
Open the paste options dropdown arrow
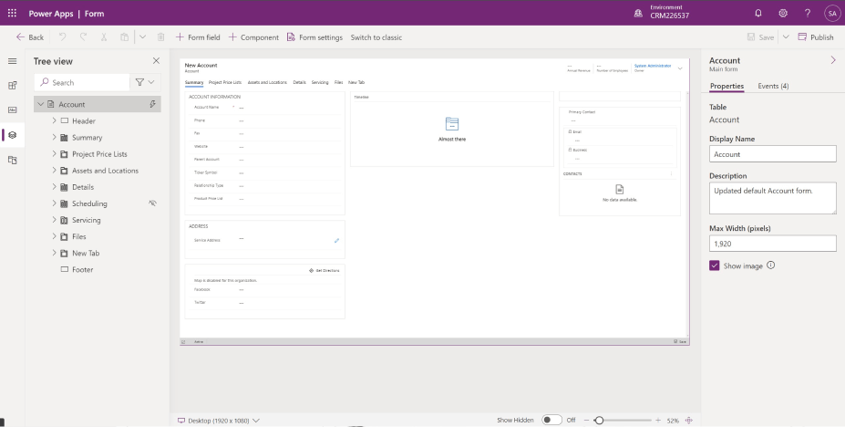[142, 36]
